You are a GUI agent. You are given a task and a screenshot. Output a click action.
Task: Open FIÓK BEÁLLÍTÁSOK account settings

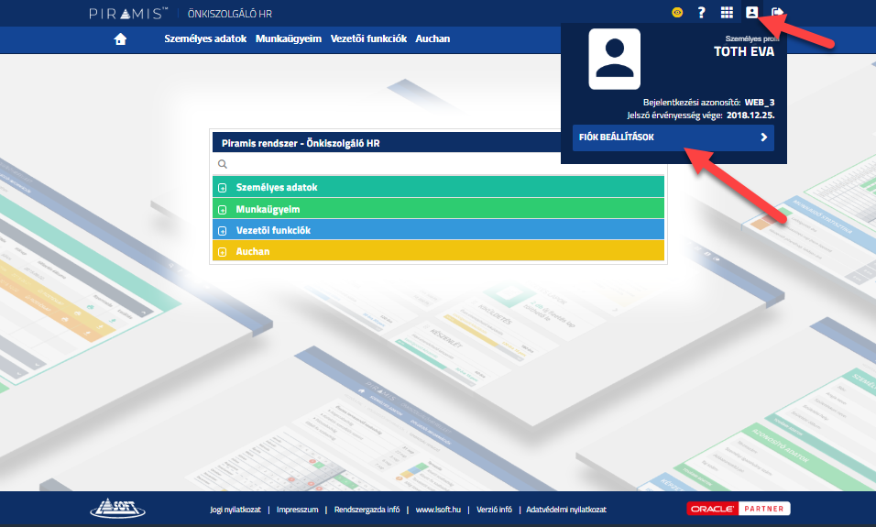673,137
